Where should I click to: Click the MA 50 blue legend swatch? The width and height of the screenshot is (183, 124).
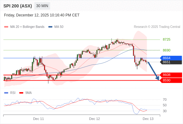pyautogui.click(x=50, y=27)
